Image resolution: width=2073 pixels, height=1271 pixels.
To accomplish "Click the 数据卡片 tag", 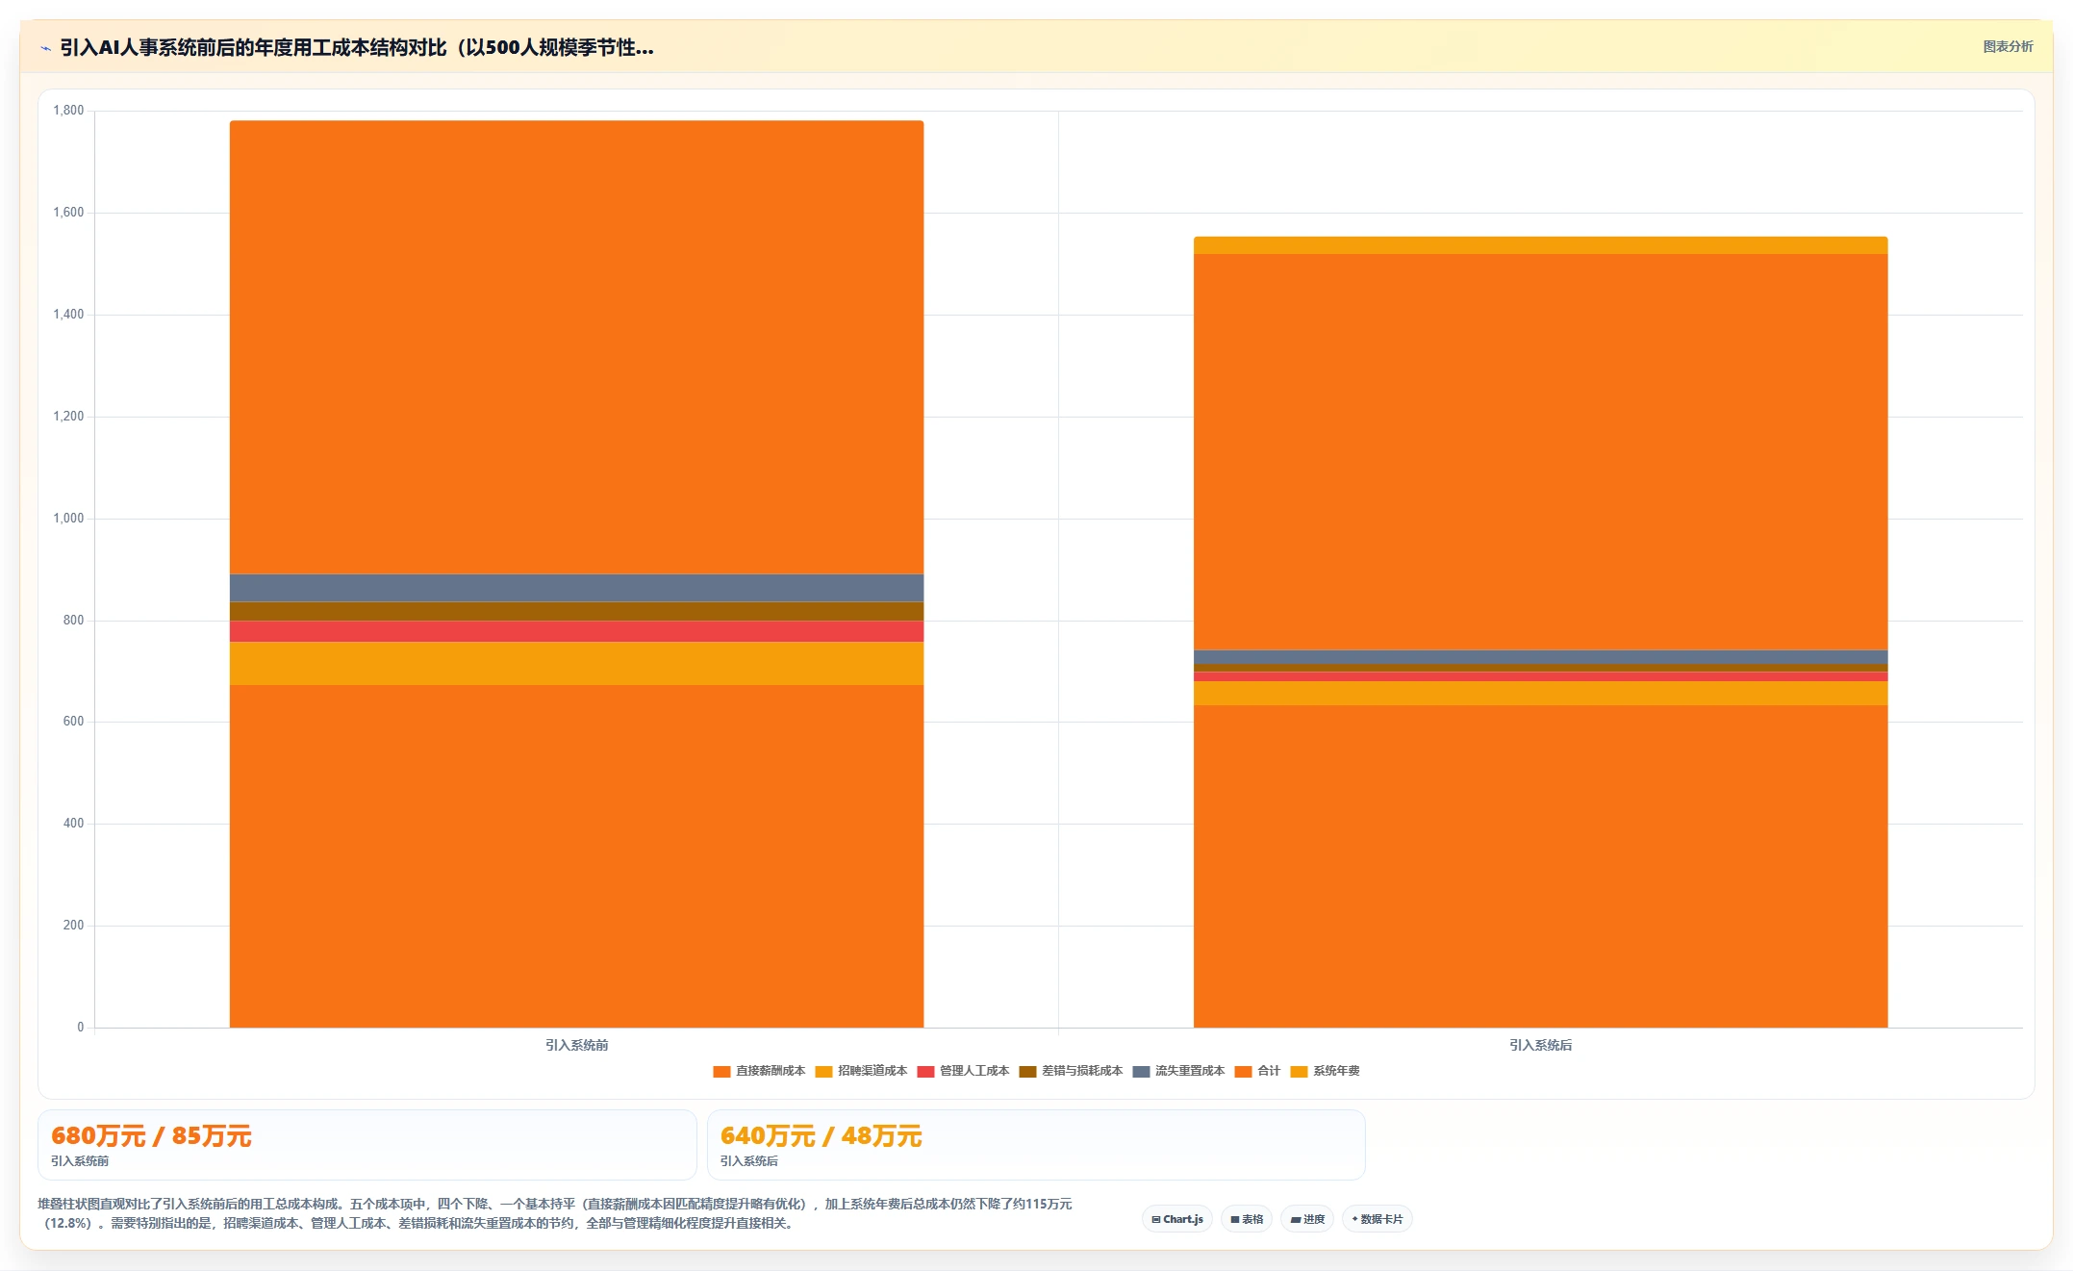I will click(1378, 1219).
